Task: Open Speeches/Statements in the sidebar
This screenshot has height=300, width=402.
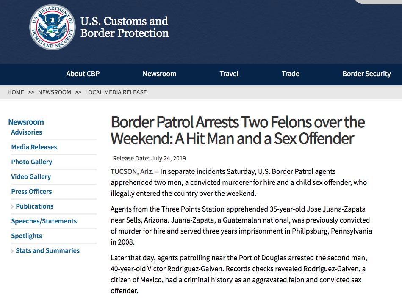Action: 44,221
